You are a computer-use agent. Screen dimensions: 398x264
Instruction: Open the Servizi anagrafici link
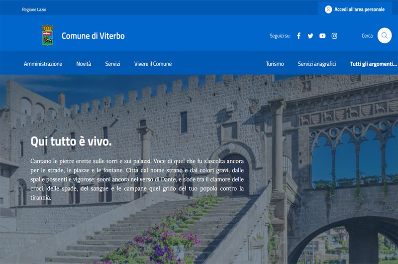pyautogui.click(x=317, y=64)
